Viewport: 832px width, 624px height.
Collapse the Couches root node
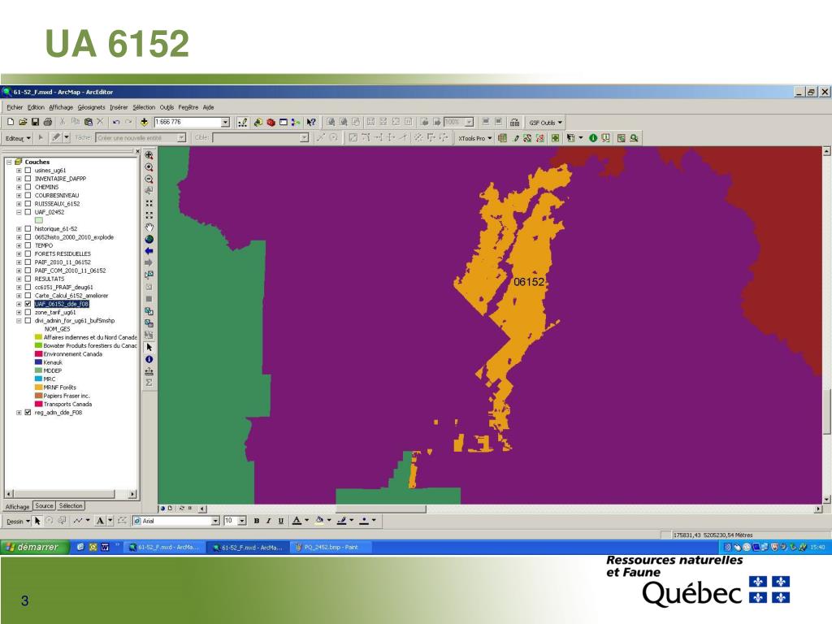click(x=9, y=162)
